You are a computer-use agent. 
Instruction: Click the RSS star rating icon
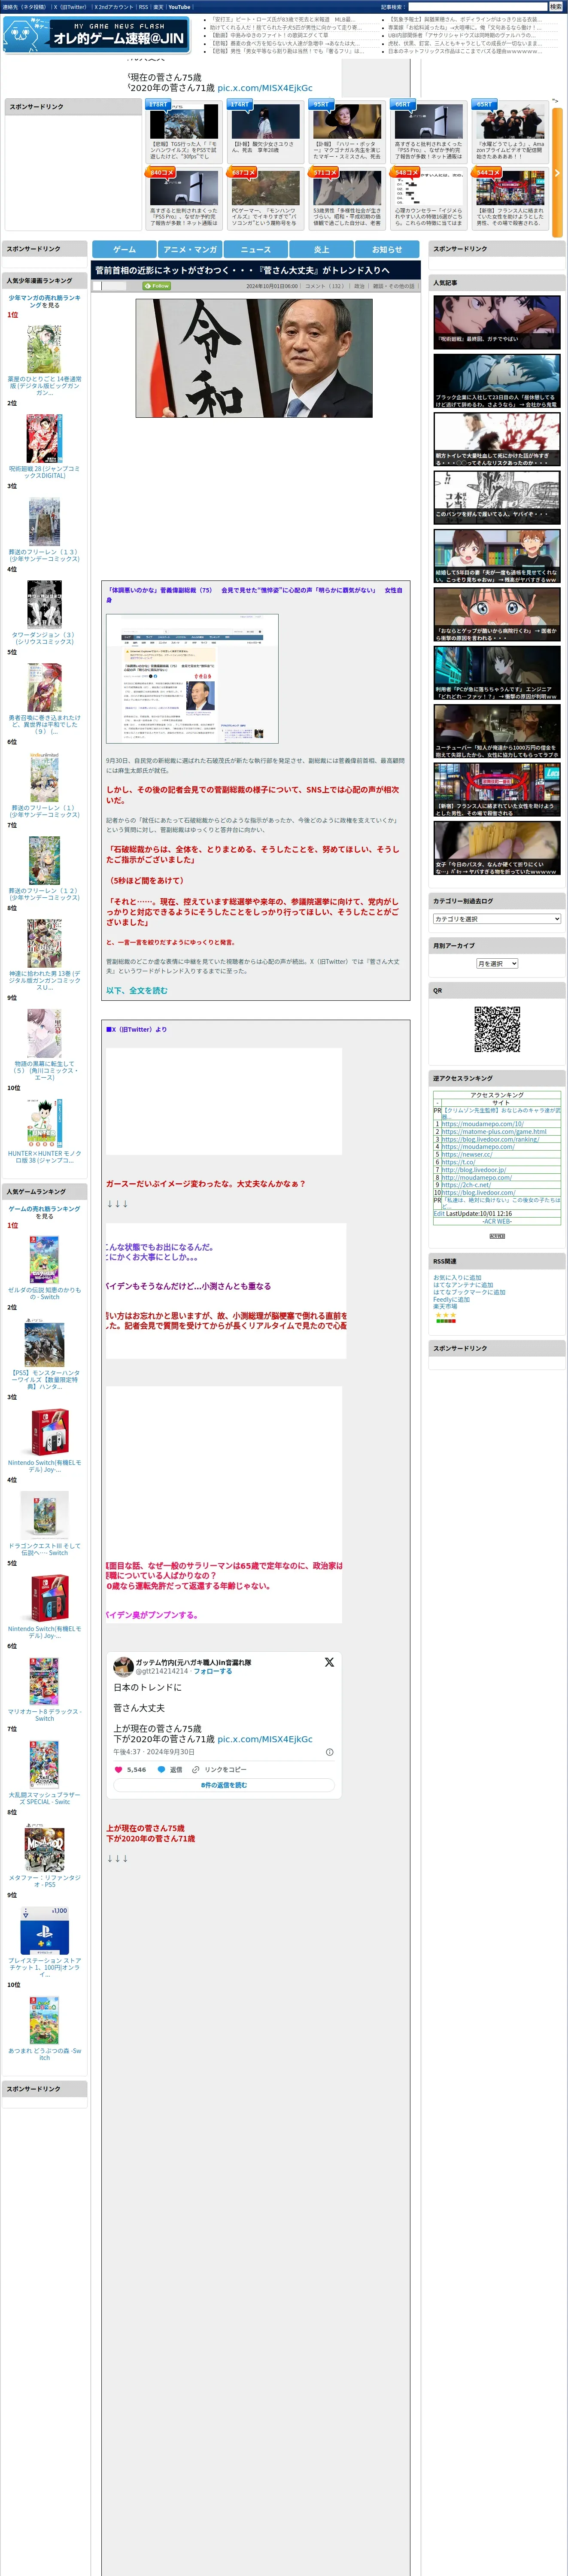(x=445, y=1315)
